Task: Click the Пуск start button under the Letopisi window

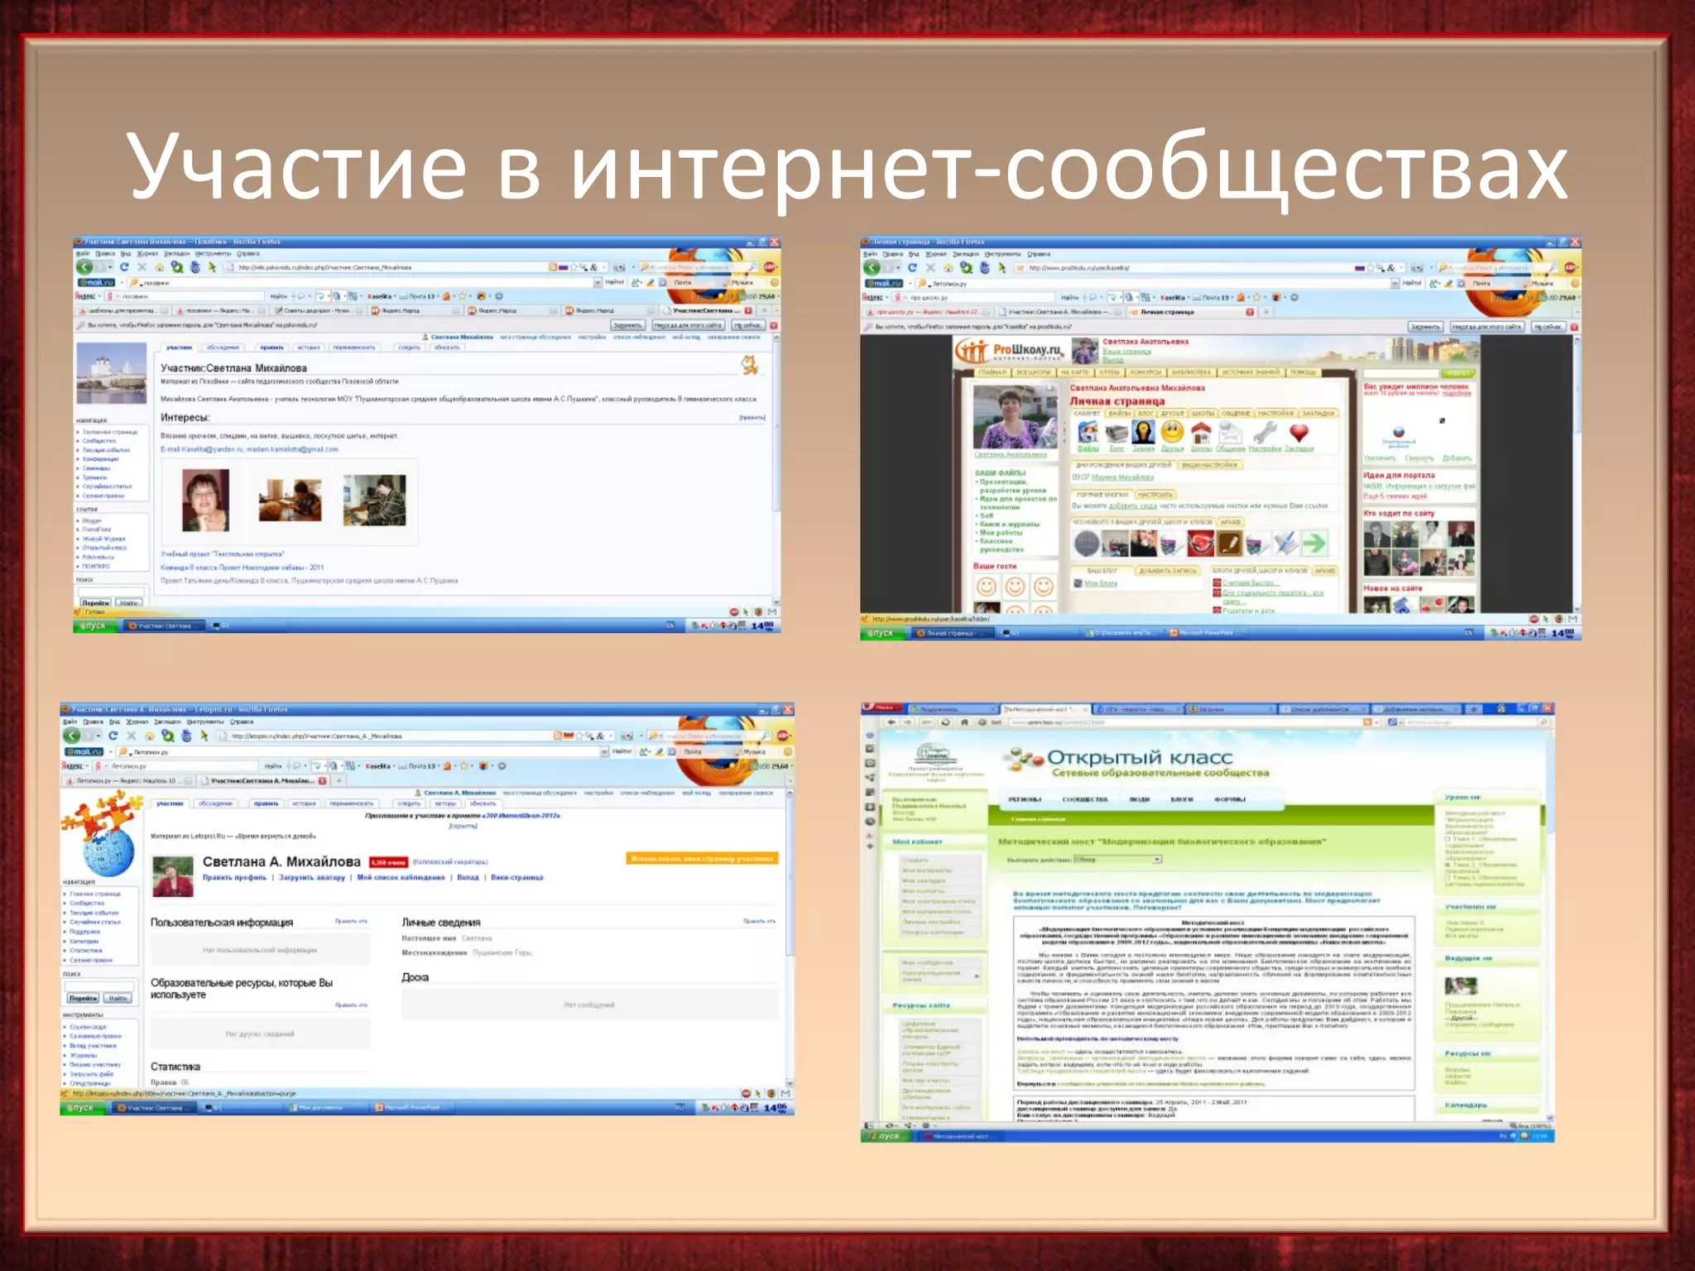Action: (x=83, y=1108)
